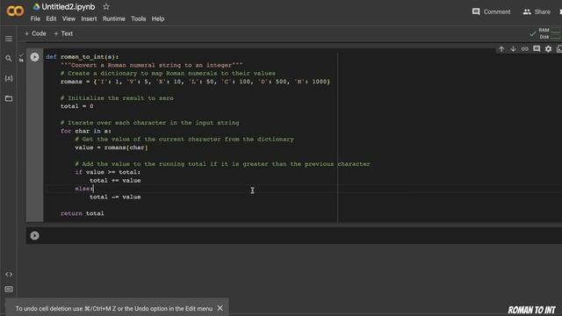
Task: Copy link to cell
Action: [525, 49]
